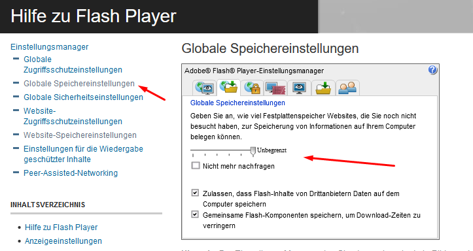Switch to the brick-wall monitor tab icon

[x=275, y=88]
